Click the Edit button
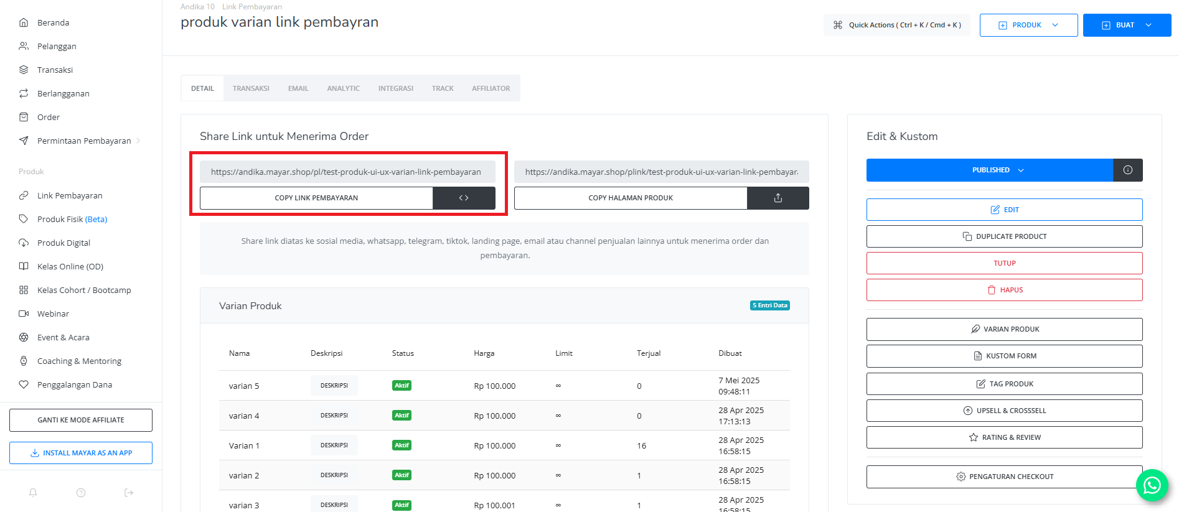The image size is (1179, 512). (x=1005, y=210)
